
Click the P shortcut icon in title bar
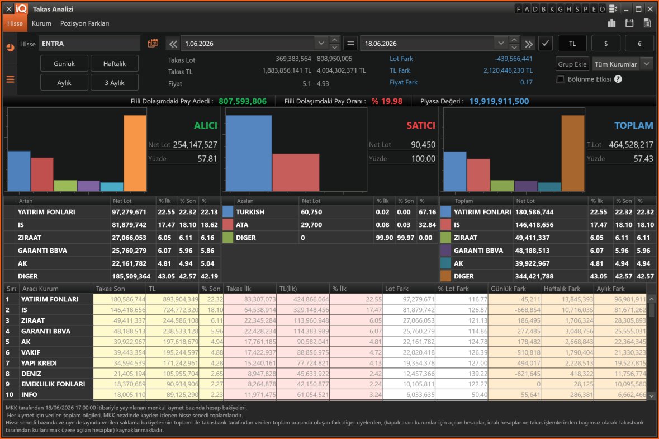click(x=585, y=9)
